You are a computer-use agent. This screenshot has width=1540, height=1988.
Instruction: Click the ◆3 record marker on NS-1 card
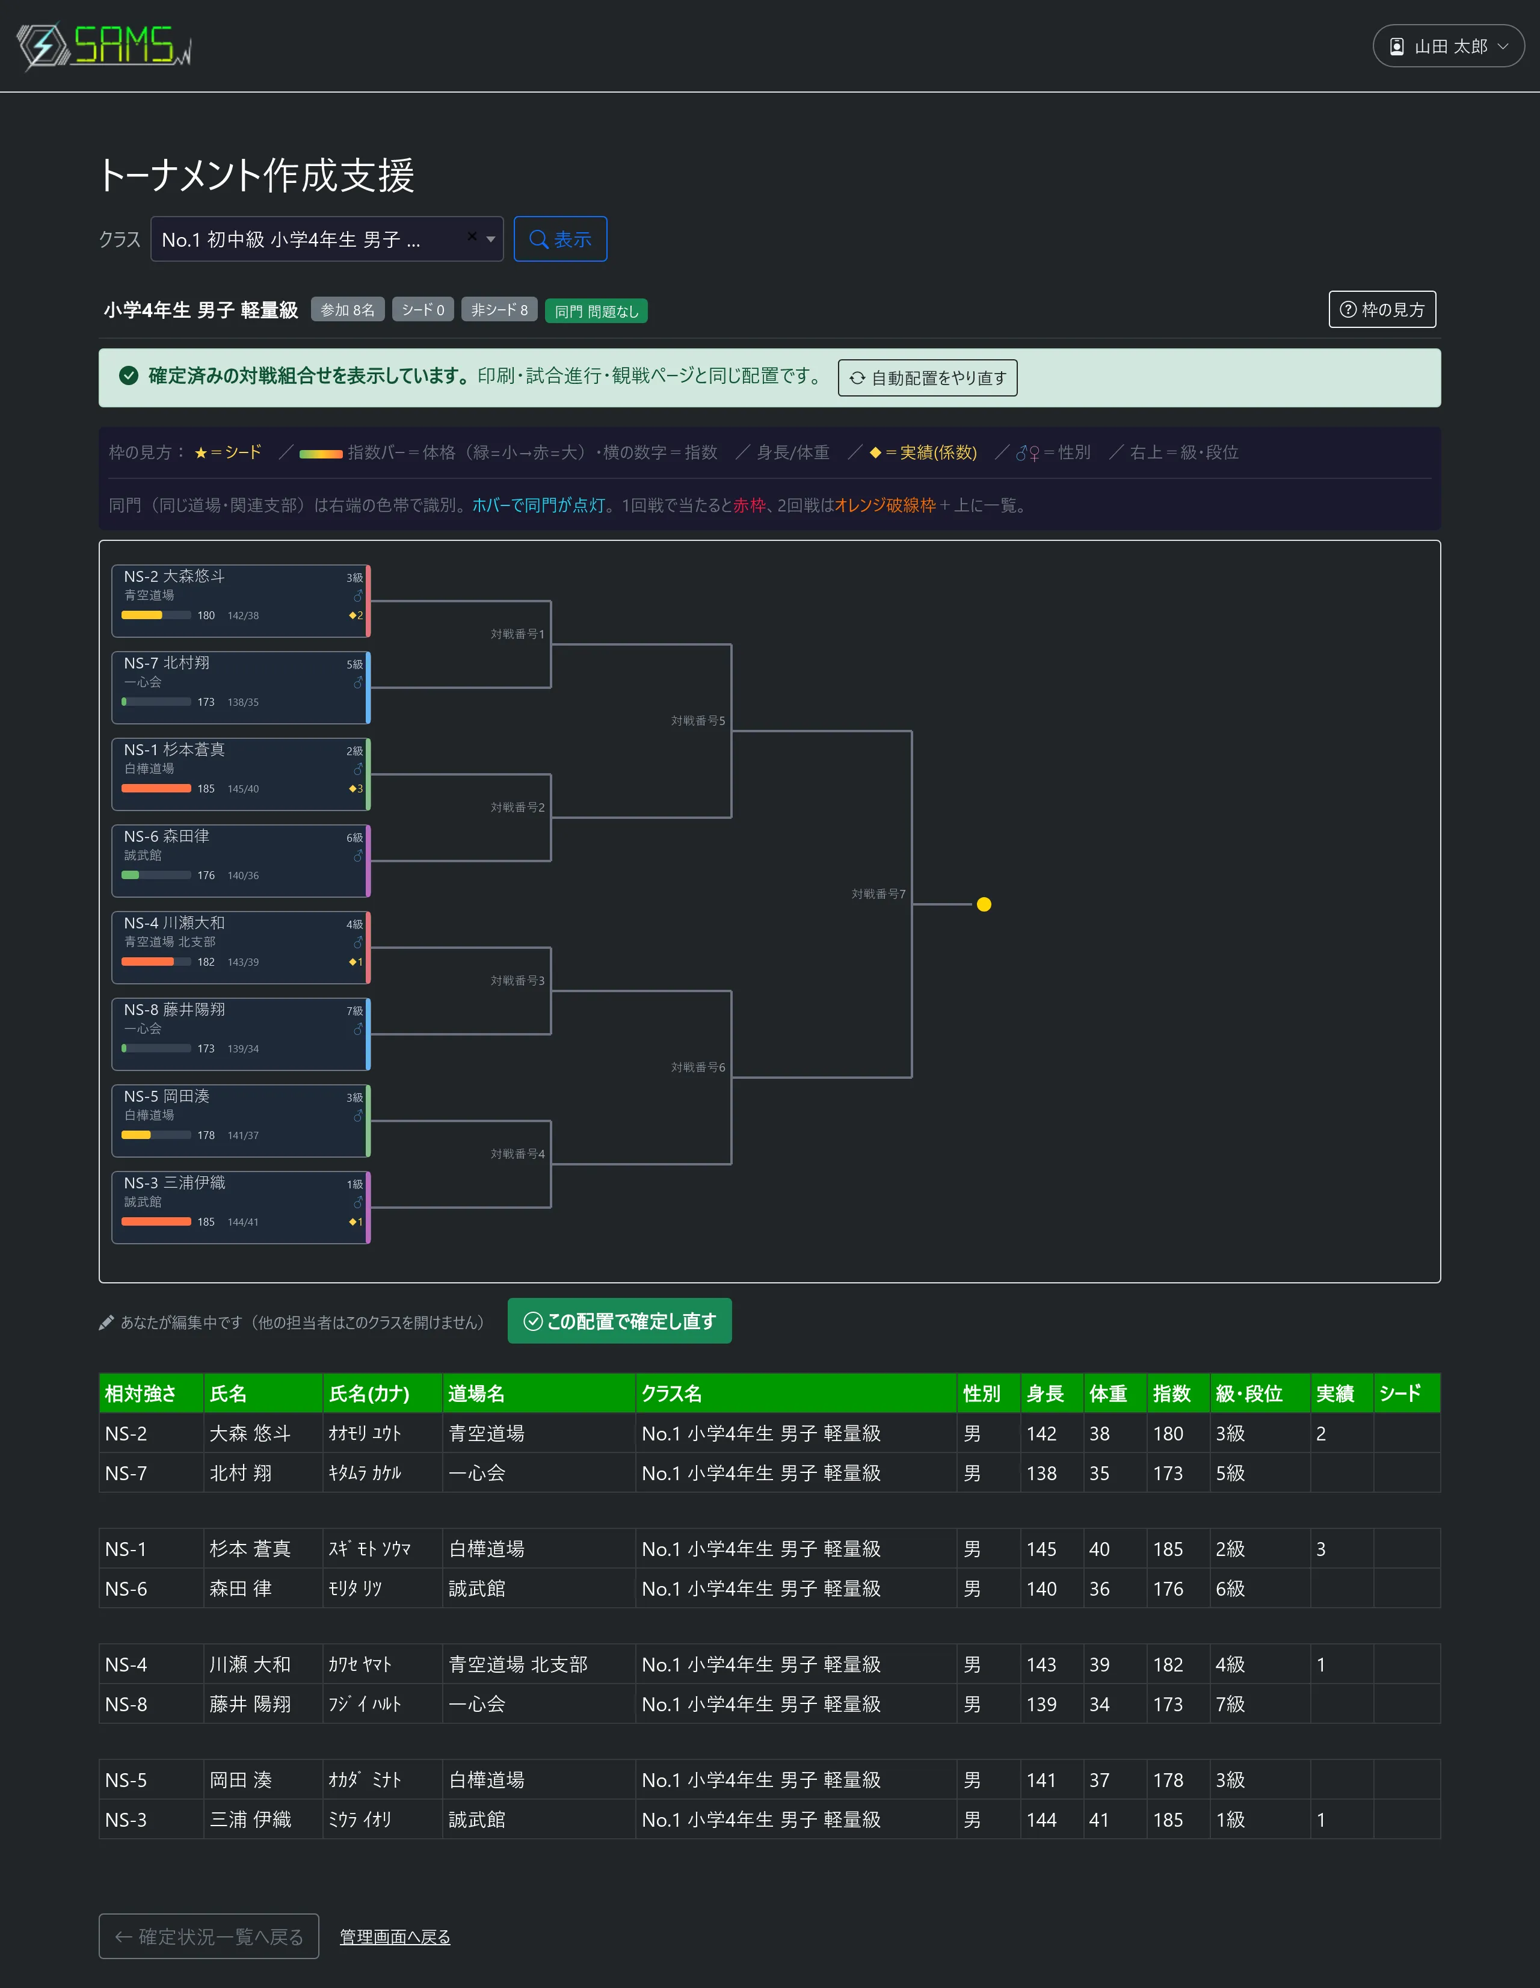tap(356, 788)
